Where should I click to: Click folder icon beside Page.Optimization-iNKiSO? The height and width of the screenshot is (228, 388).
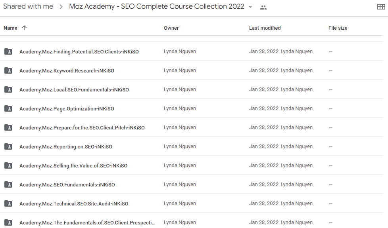click(x=8, y=108)
